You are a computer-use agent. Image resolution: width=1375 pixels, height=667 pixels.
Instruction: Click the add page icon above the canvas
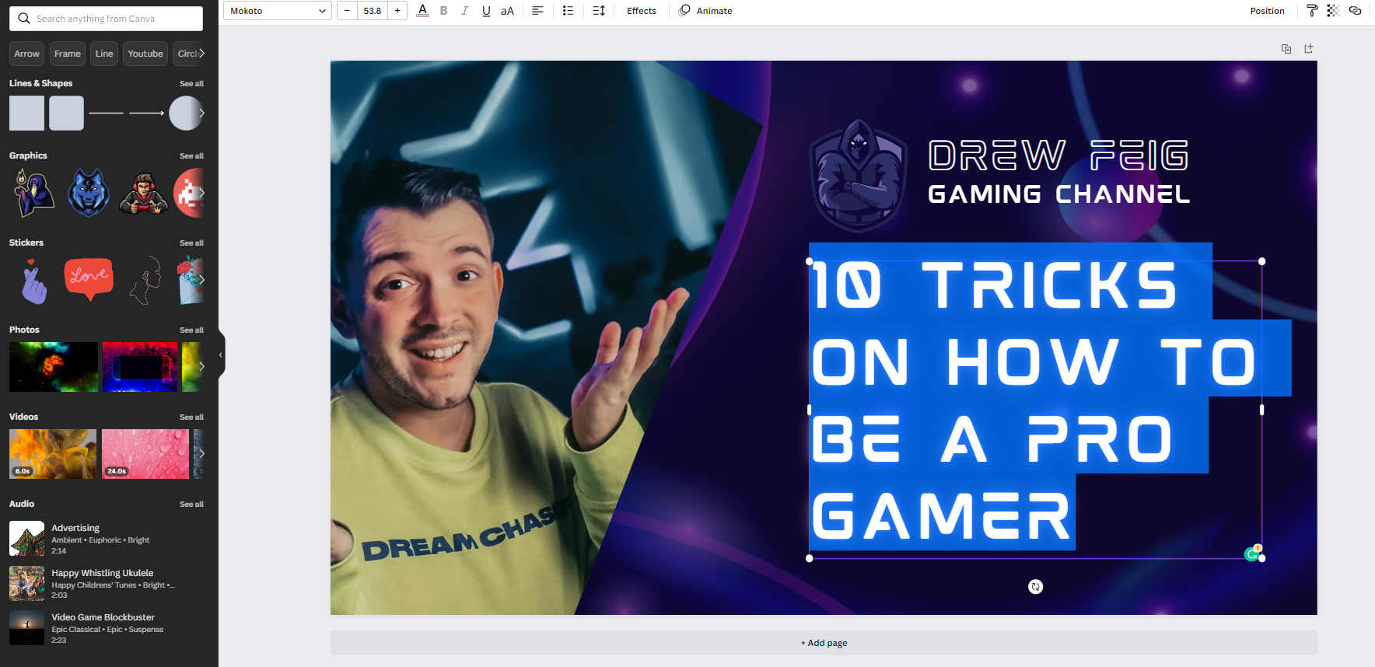(1309, 48)
